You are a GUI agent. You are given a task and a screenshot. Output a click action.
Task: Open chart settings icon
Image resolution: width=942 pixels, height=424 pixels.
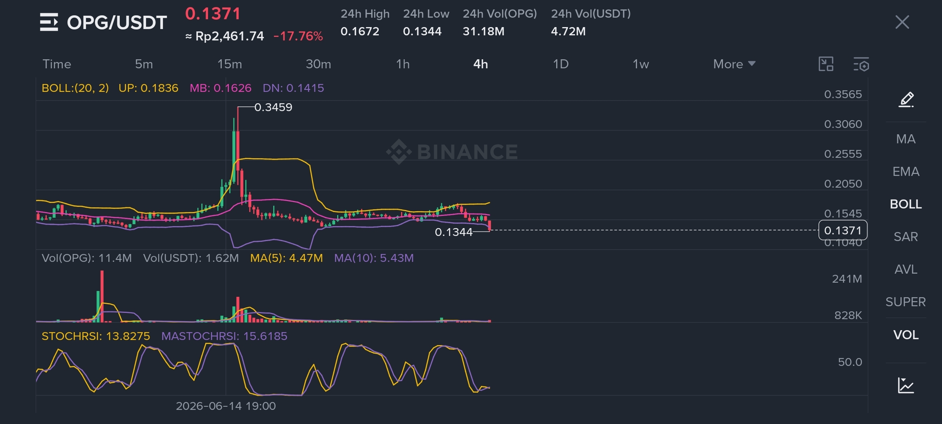tap(861, 64)
